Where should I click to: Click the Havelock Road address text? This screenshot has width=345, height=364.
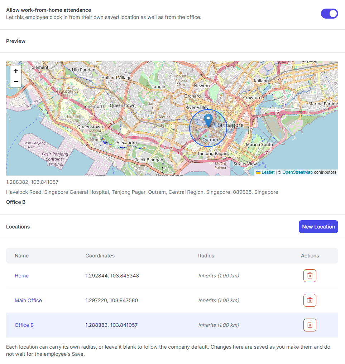(x=142, y=192)
